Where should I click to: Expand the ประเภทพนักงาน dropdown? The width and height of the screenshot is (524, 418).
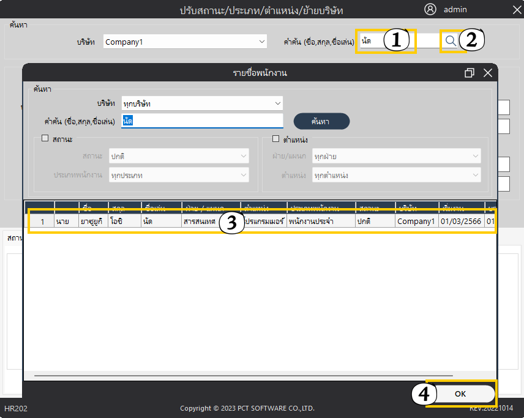(x=179, y=176)
